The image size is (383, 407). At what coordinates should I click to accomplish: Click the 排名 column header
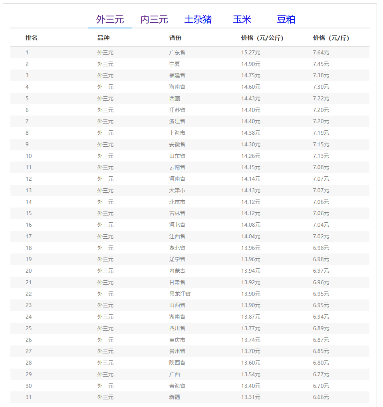32,38
